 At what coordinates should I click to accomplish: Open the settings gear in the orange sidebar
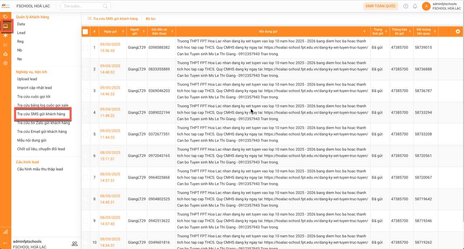[5, 63]
